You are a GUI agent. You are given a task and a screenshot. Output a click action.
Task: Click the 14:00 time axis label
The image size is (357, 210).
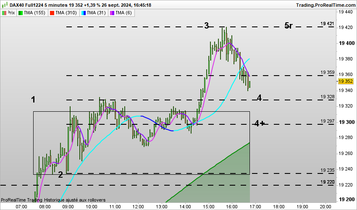click(185, 207)
